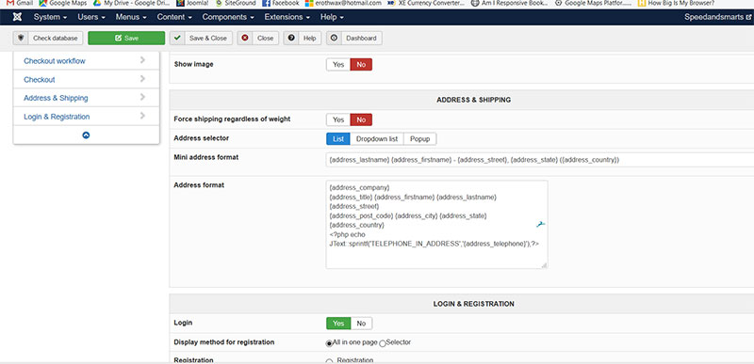Open the Joomla! bookmark
Viewport: 754px width, 364px height.
pyautogui.click(x=192, y=3)
